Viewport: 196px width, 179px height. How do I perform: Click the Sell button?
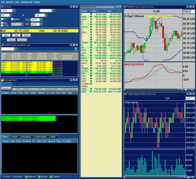click(x=16, y=35)
